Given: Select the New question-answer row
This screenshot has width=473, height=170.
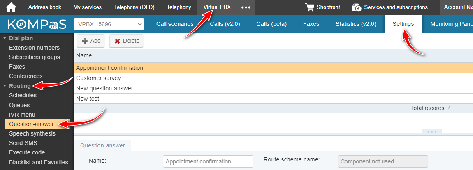Looking at the screenshot, I should [273, 88].
